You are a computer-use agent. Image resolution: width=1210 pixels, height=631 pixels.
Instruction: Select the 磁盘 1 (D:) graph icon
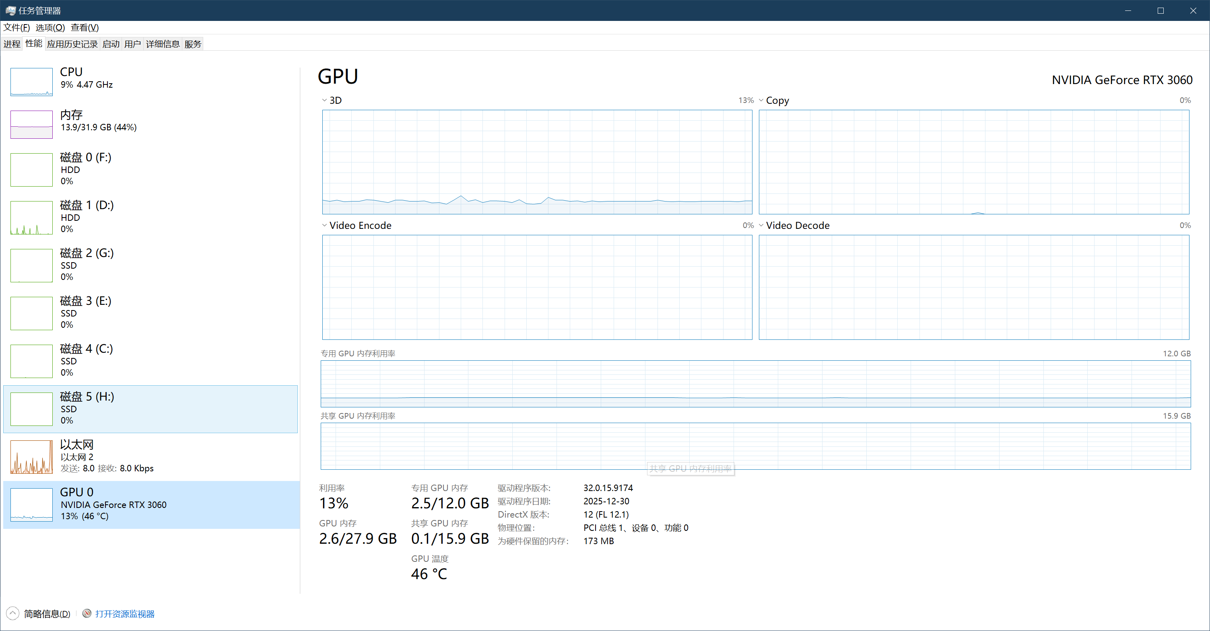(x=31, y=218)
